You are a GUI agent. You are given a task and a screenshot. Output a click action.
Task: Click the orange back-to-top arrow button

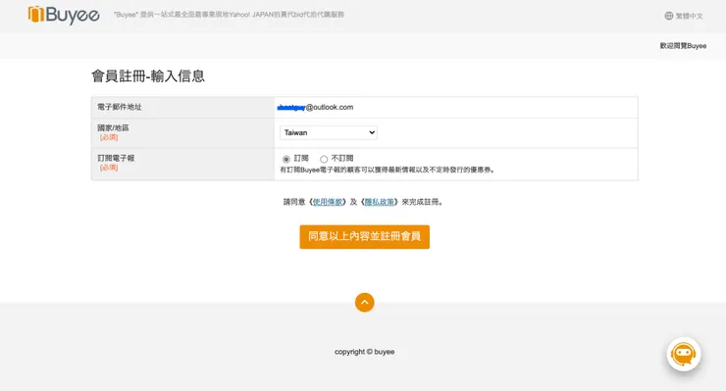coord(364,302)
